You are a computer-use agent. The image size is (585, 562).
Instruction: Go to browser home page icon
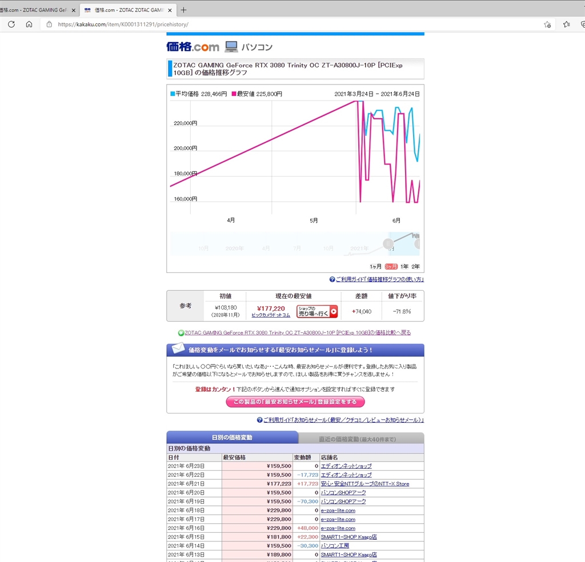point(29,24)
